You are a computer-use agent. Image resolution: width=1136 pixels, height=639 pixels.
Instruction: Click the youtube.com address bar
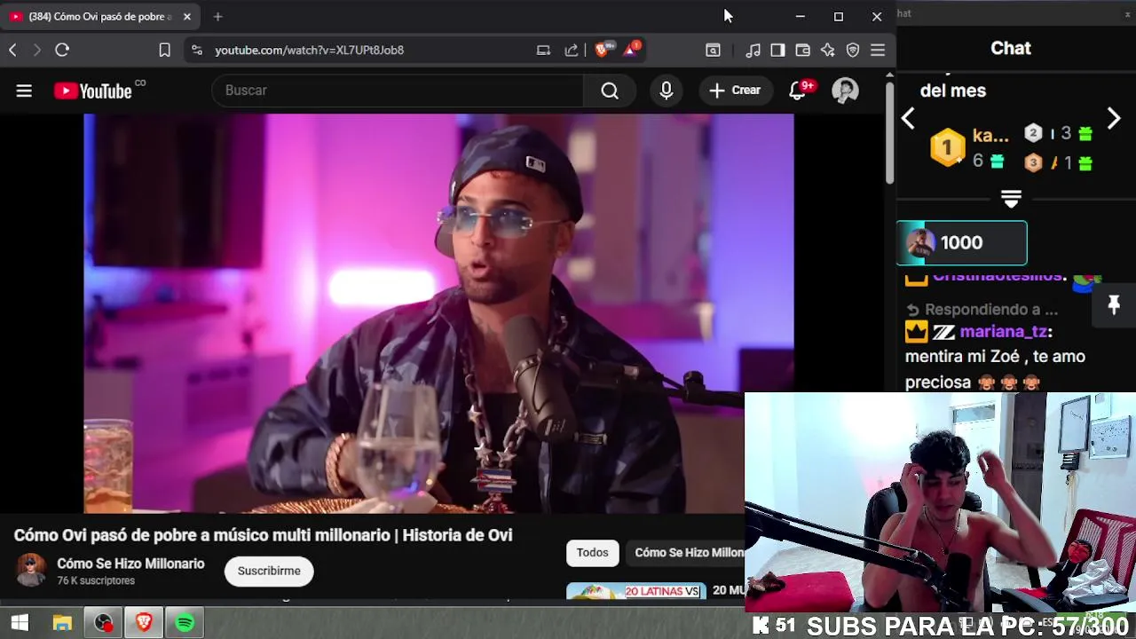click(309, 51)
